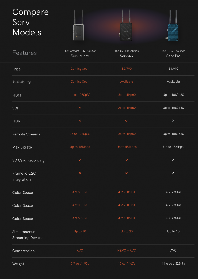
Task: Click Serv 4K Frame.io C2C checkmark
Action: 127,173
